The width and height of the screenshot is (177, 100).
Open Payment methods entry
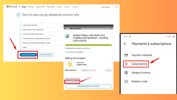coord(142,55)
